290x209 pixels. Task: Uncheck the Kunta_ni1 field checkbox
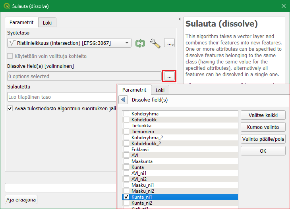tap(126, 197)
